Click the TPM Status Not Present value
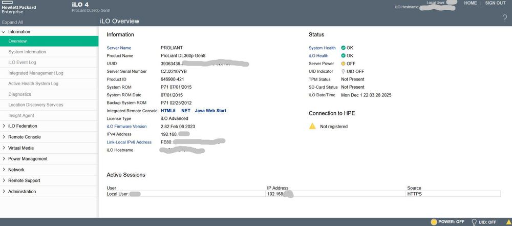Screen dimensions: 512x226 coord(353,79)
